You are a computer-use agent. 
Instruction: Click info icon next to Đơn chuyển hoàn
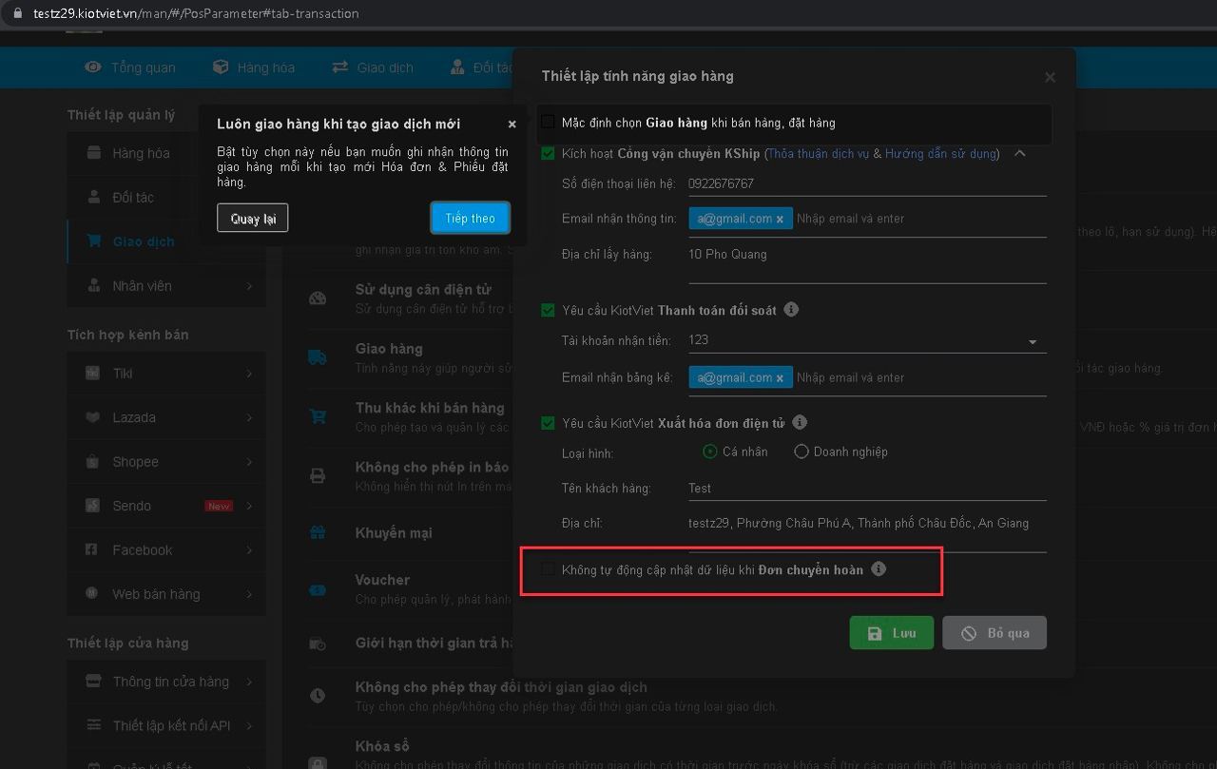click(879, 569)
